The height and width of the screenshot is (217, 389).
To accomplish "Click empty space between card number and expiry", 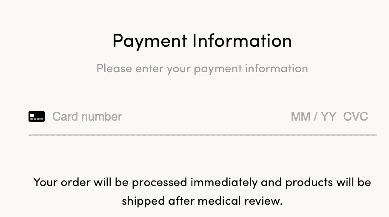I will tap(206, 116).
